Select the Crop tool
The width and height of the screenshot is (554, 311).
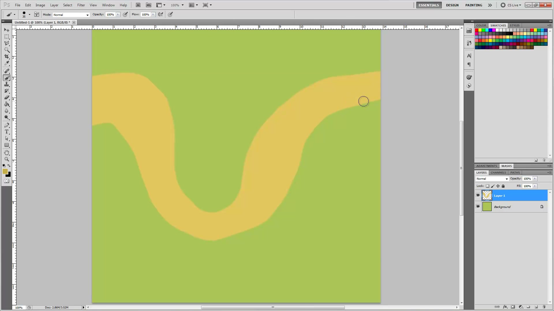pos(7,56)
